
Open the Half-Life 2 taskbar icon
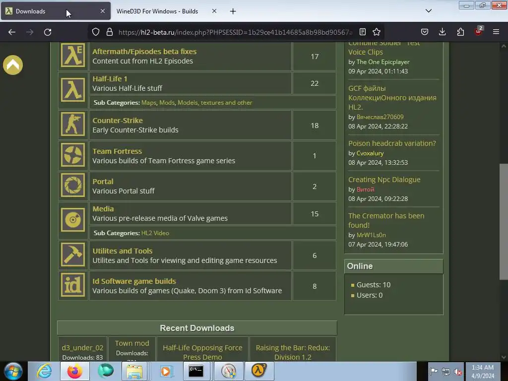(259, 371)
